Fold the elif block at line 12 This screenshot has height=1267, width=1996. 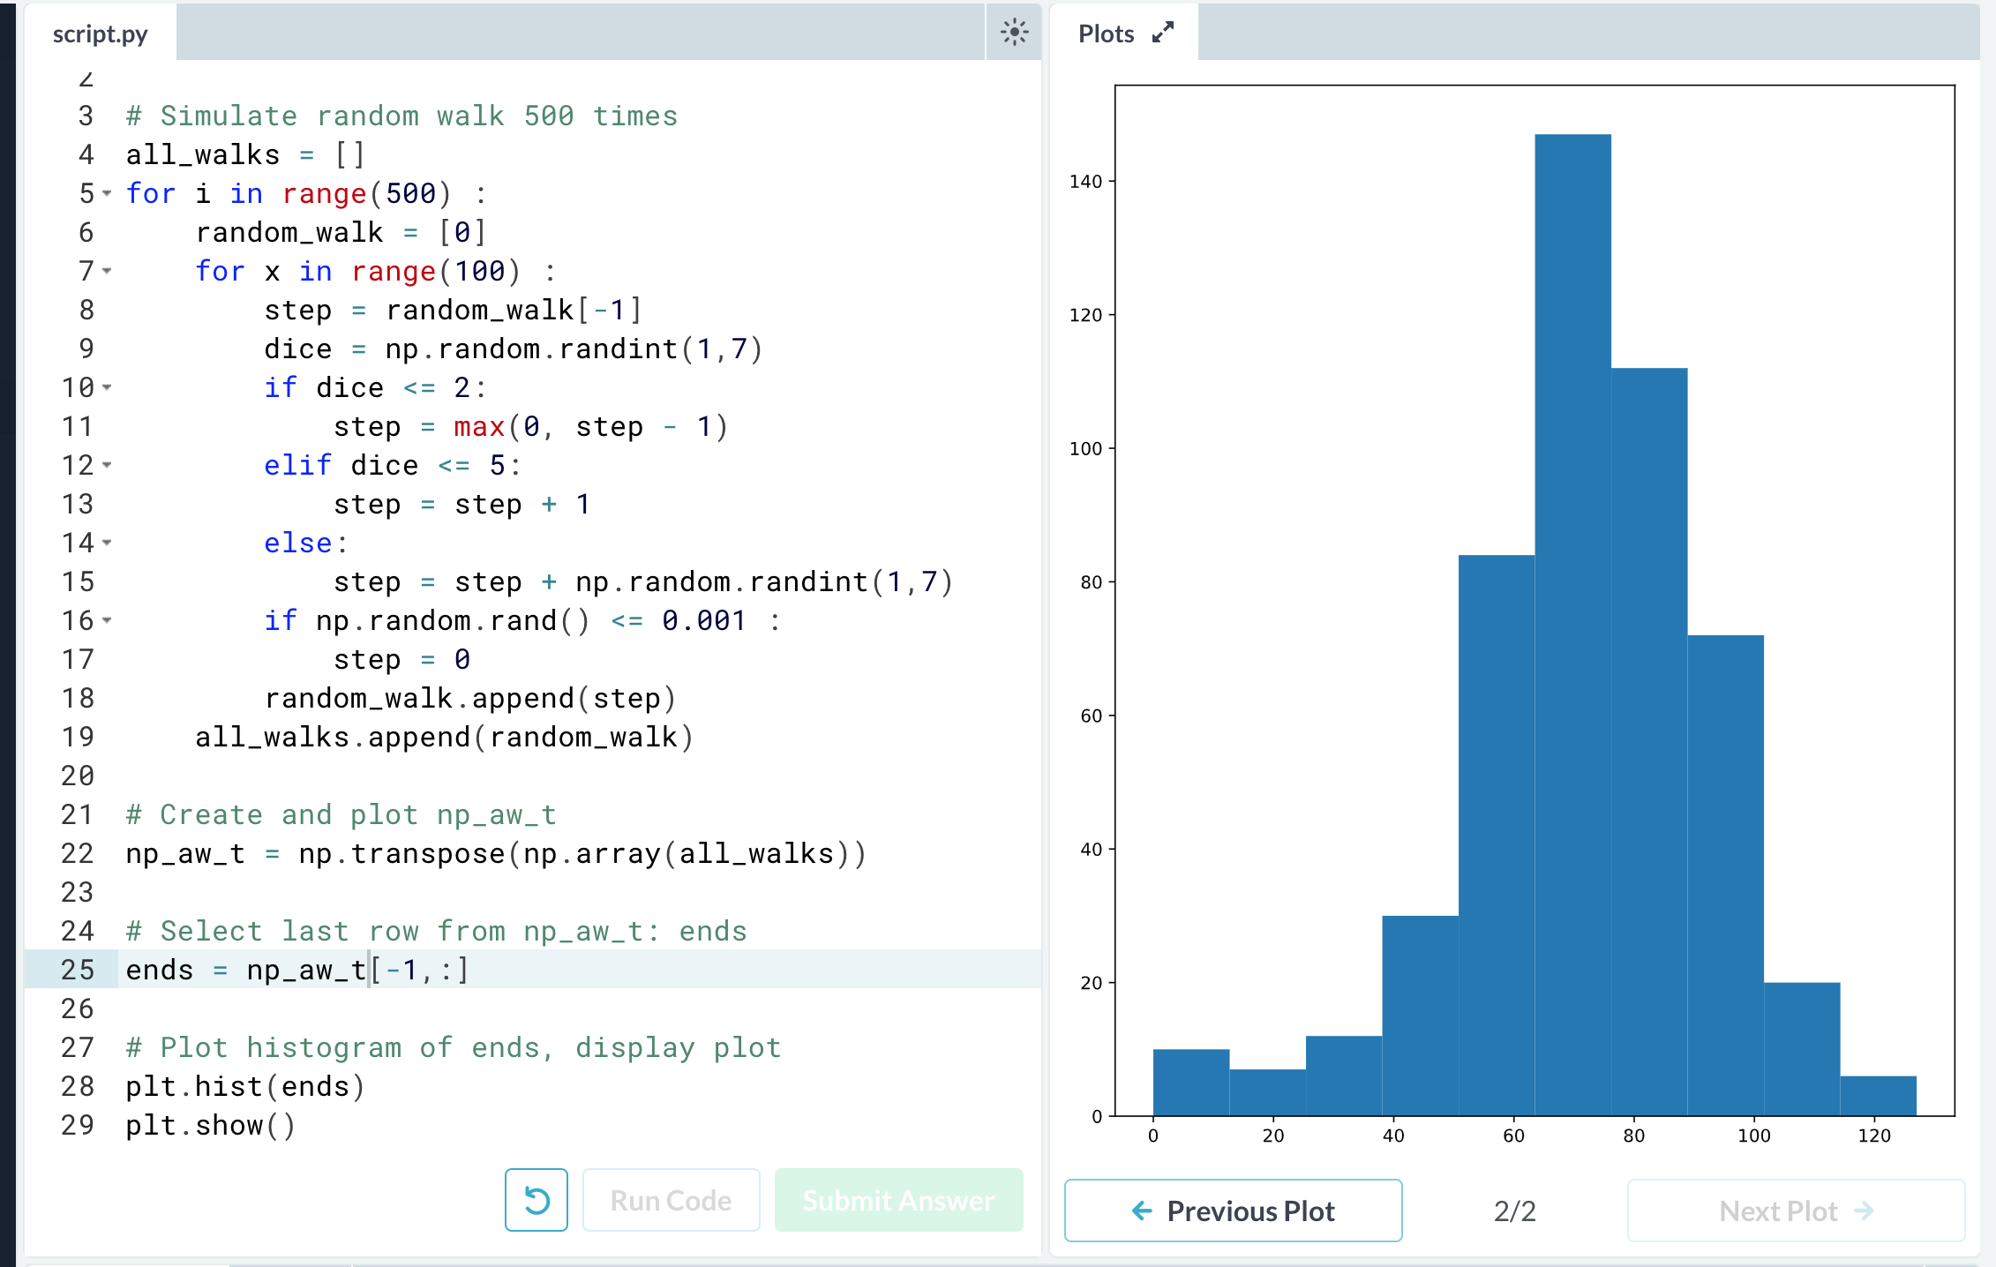click(x=107, y=465)
